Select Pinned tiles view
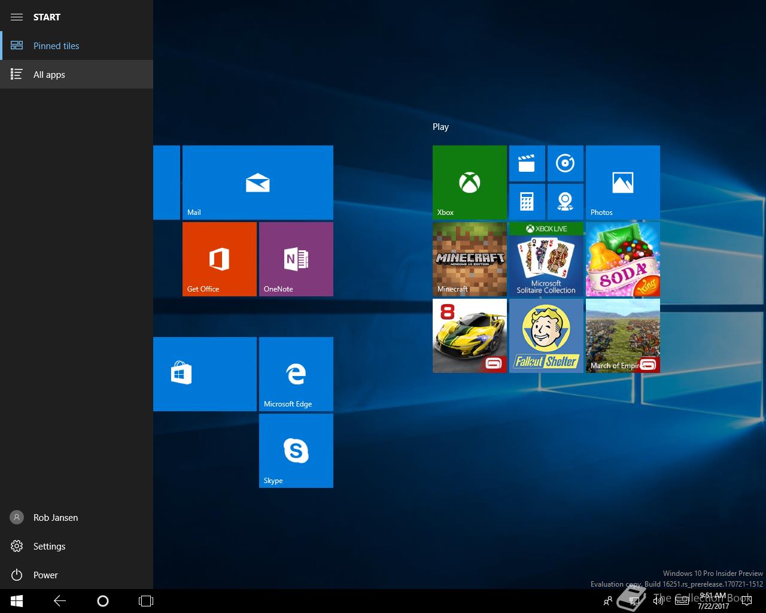The height and width of the screenshot is (613, 766). (x=77, y=45)
